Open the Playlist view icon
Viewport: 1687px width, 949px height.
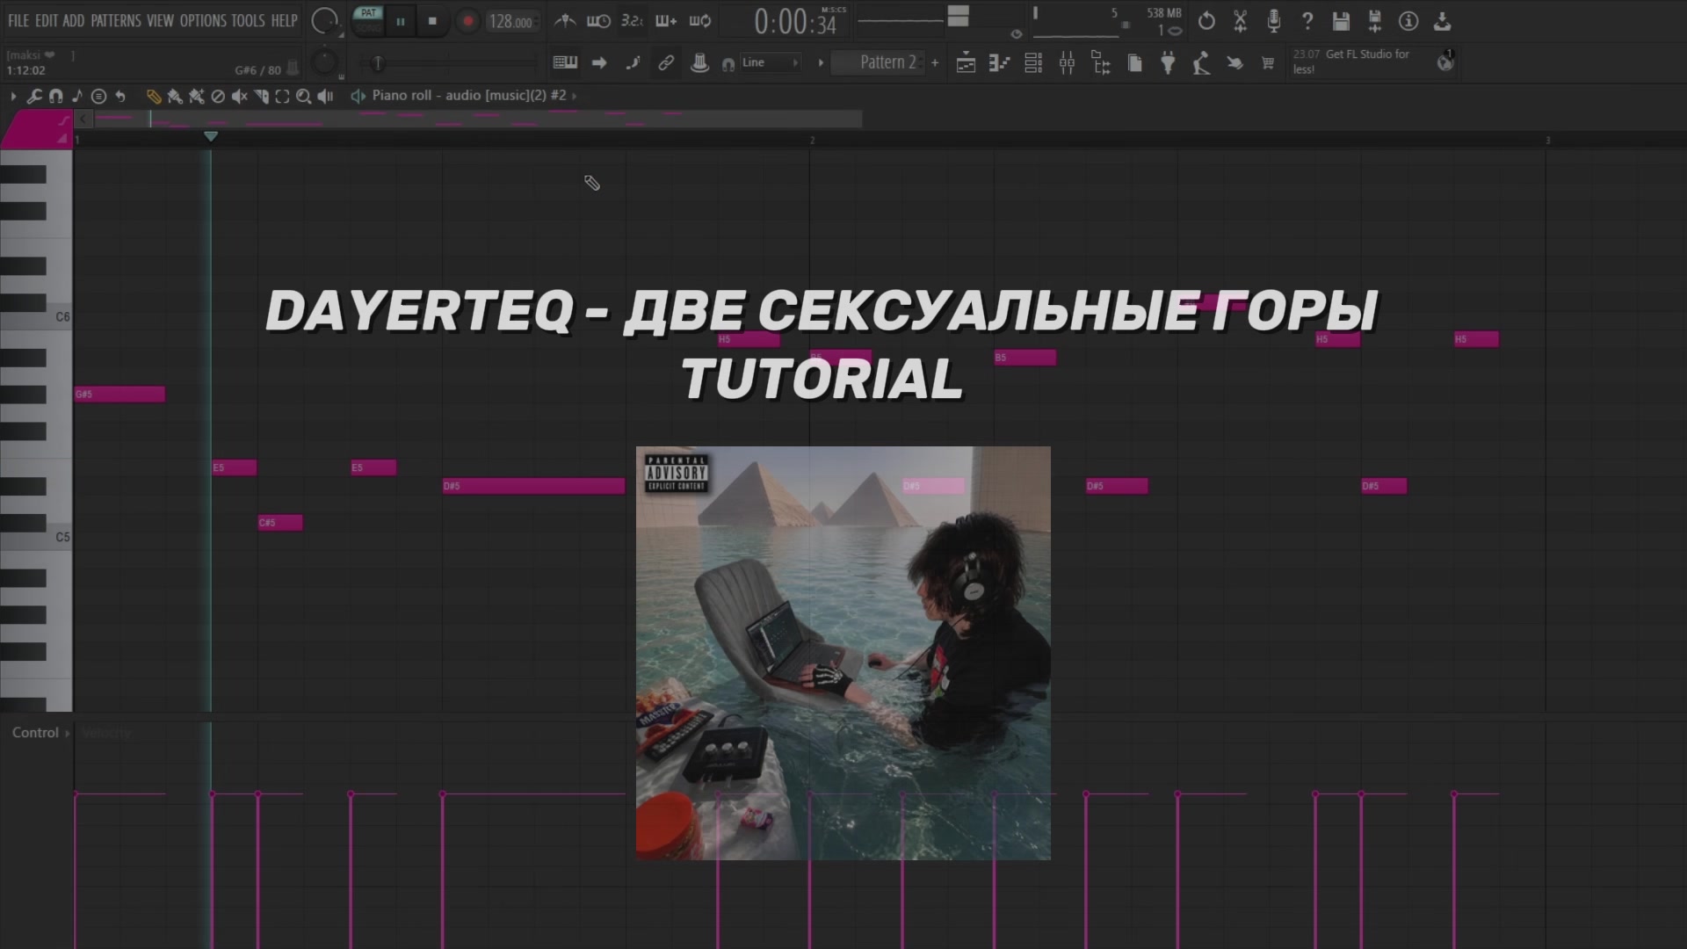(966, 62)
